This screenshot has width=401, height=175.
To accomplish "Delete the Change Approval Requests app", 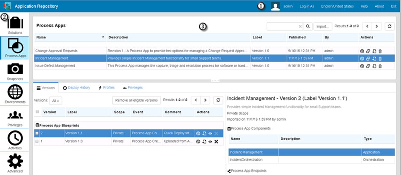I will [380, 51].
